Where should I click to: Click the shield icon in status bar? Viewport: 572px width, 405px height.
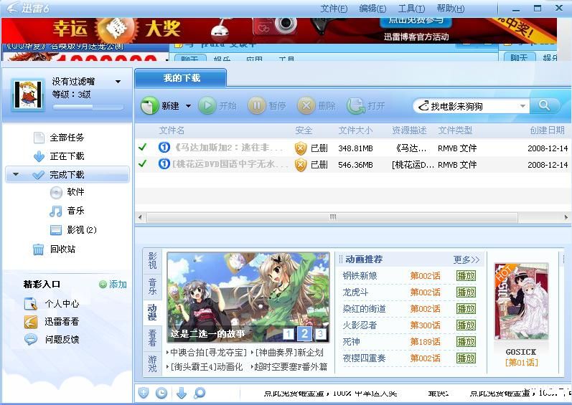click(144, 393)
